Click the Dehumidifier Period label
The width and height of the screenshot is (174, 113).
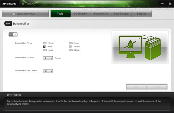point(24,43)
